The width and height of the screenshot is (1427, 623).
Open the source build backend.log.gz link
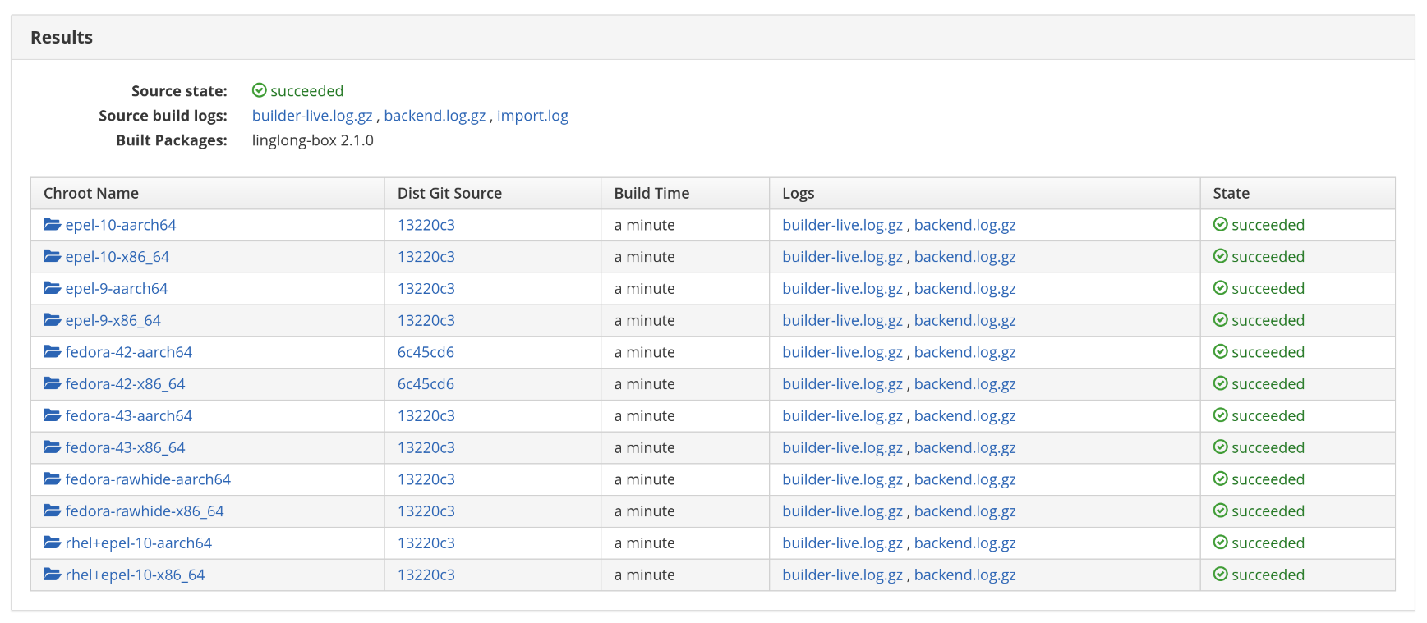coord(435,116)
